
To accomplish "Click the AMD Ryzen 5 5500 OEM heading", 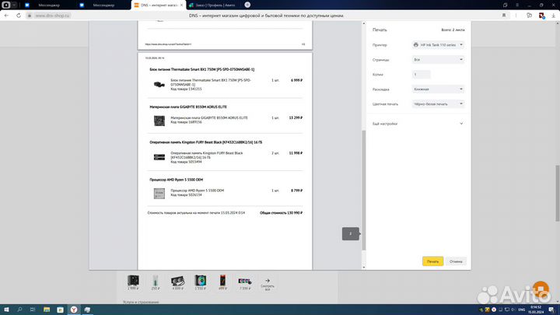I will 176,180.
